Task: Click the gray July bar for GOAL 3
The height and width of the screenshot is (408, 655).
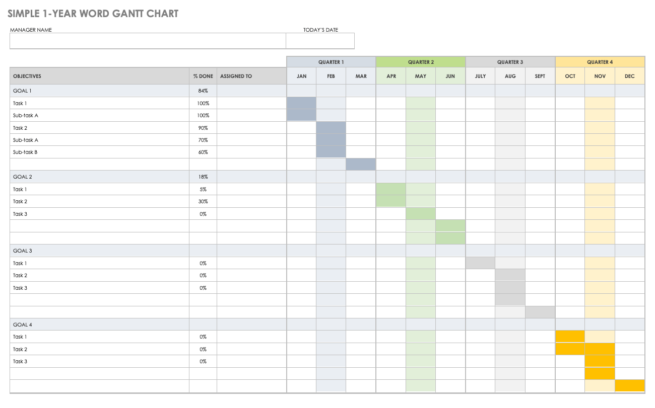Action: 480,263
